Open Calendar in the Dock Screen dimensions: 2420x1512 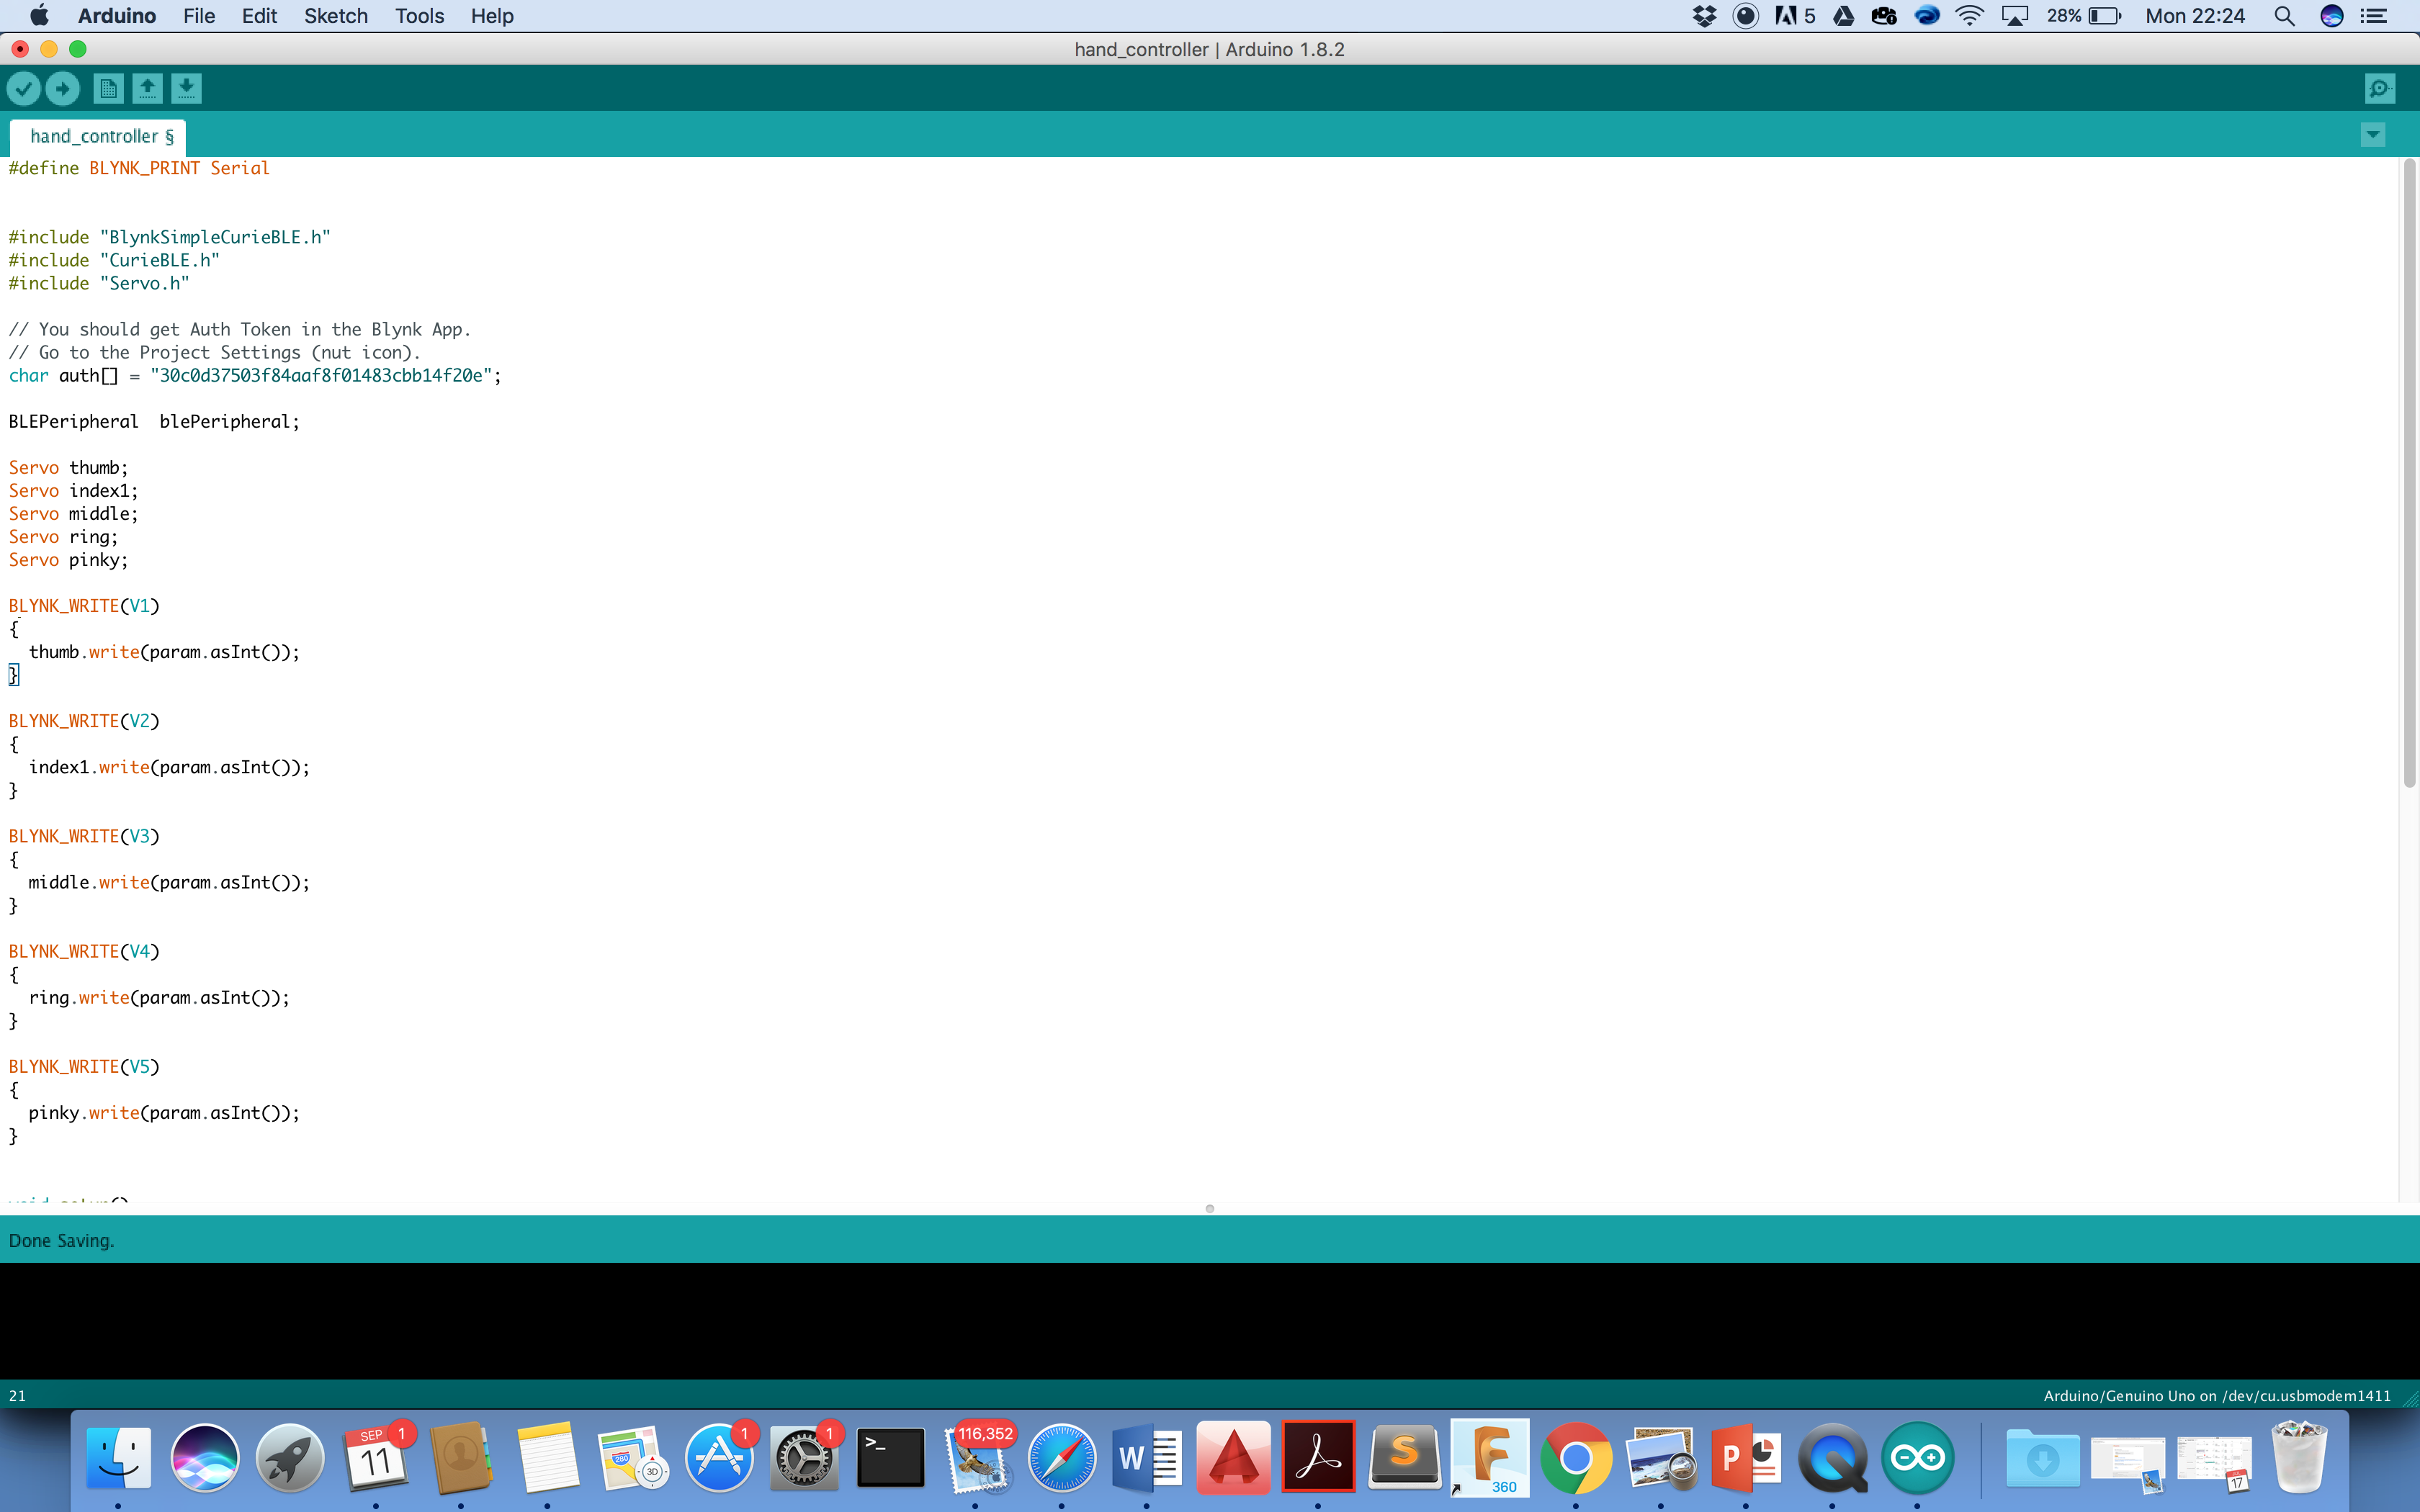[376, 1457]
